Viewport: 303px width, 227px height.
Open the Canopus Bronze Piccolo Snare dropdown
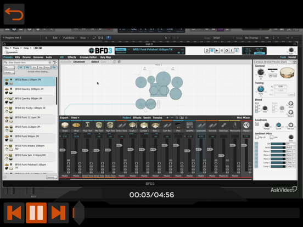coord(273,62)
